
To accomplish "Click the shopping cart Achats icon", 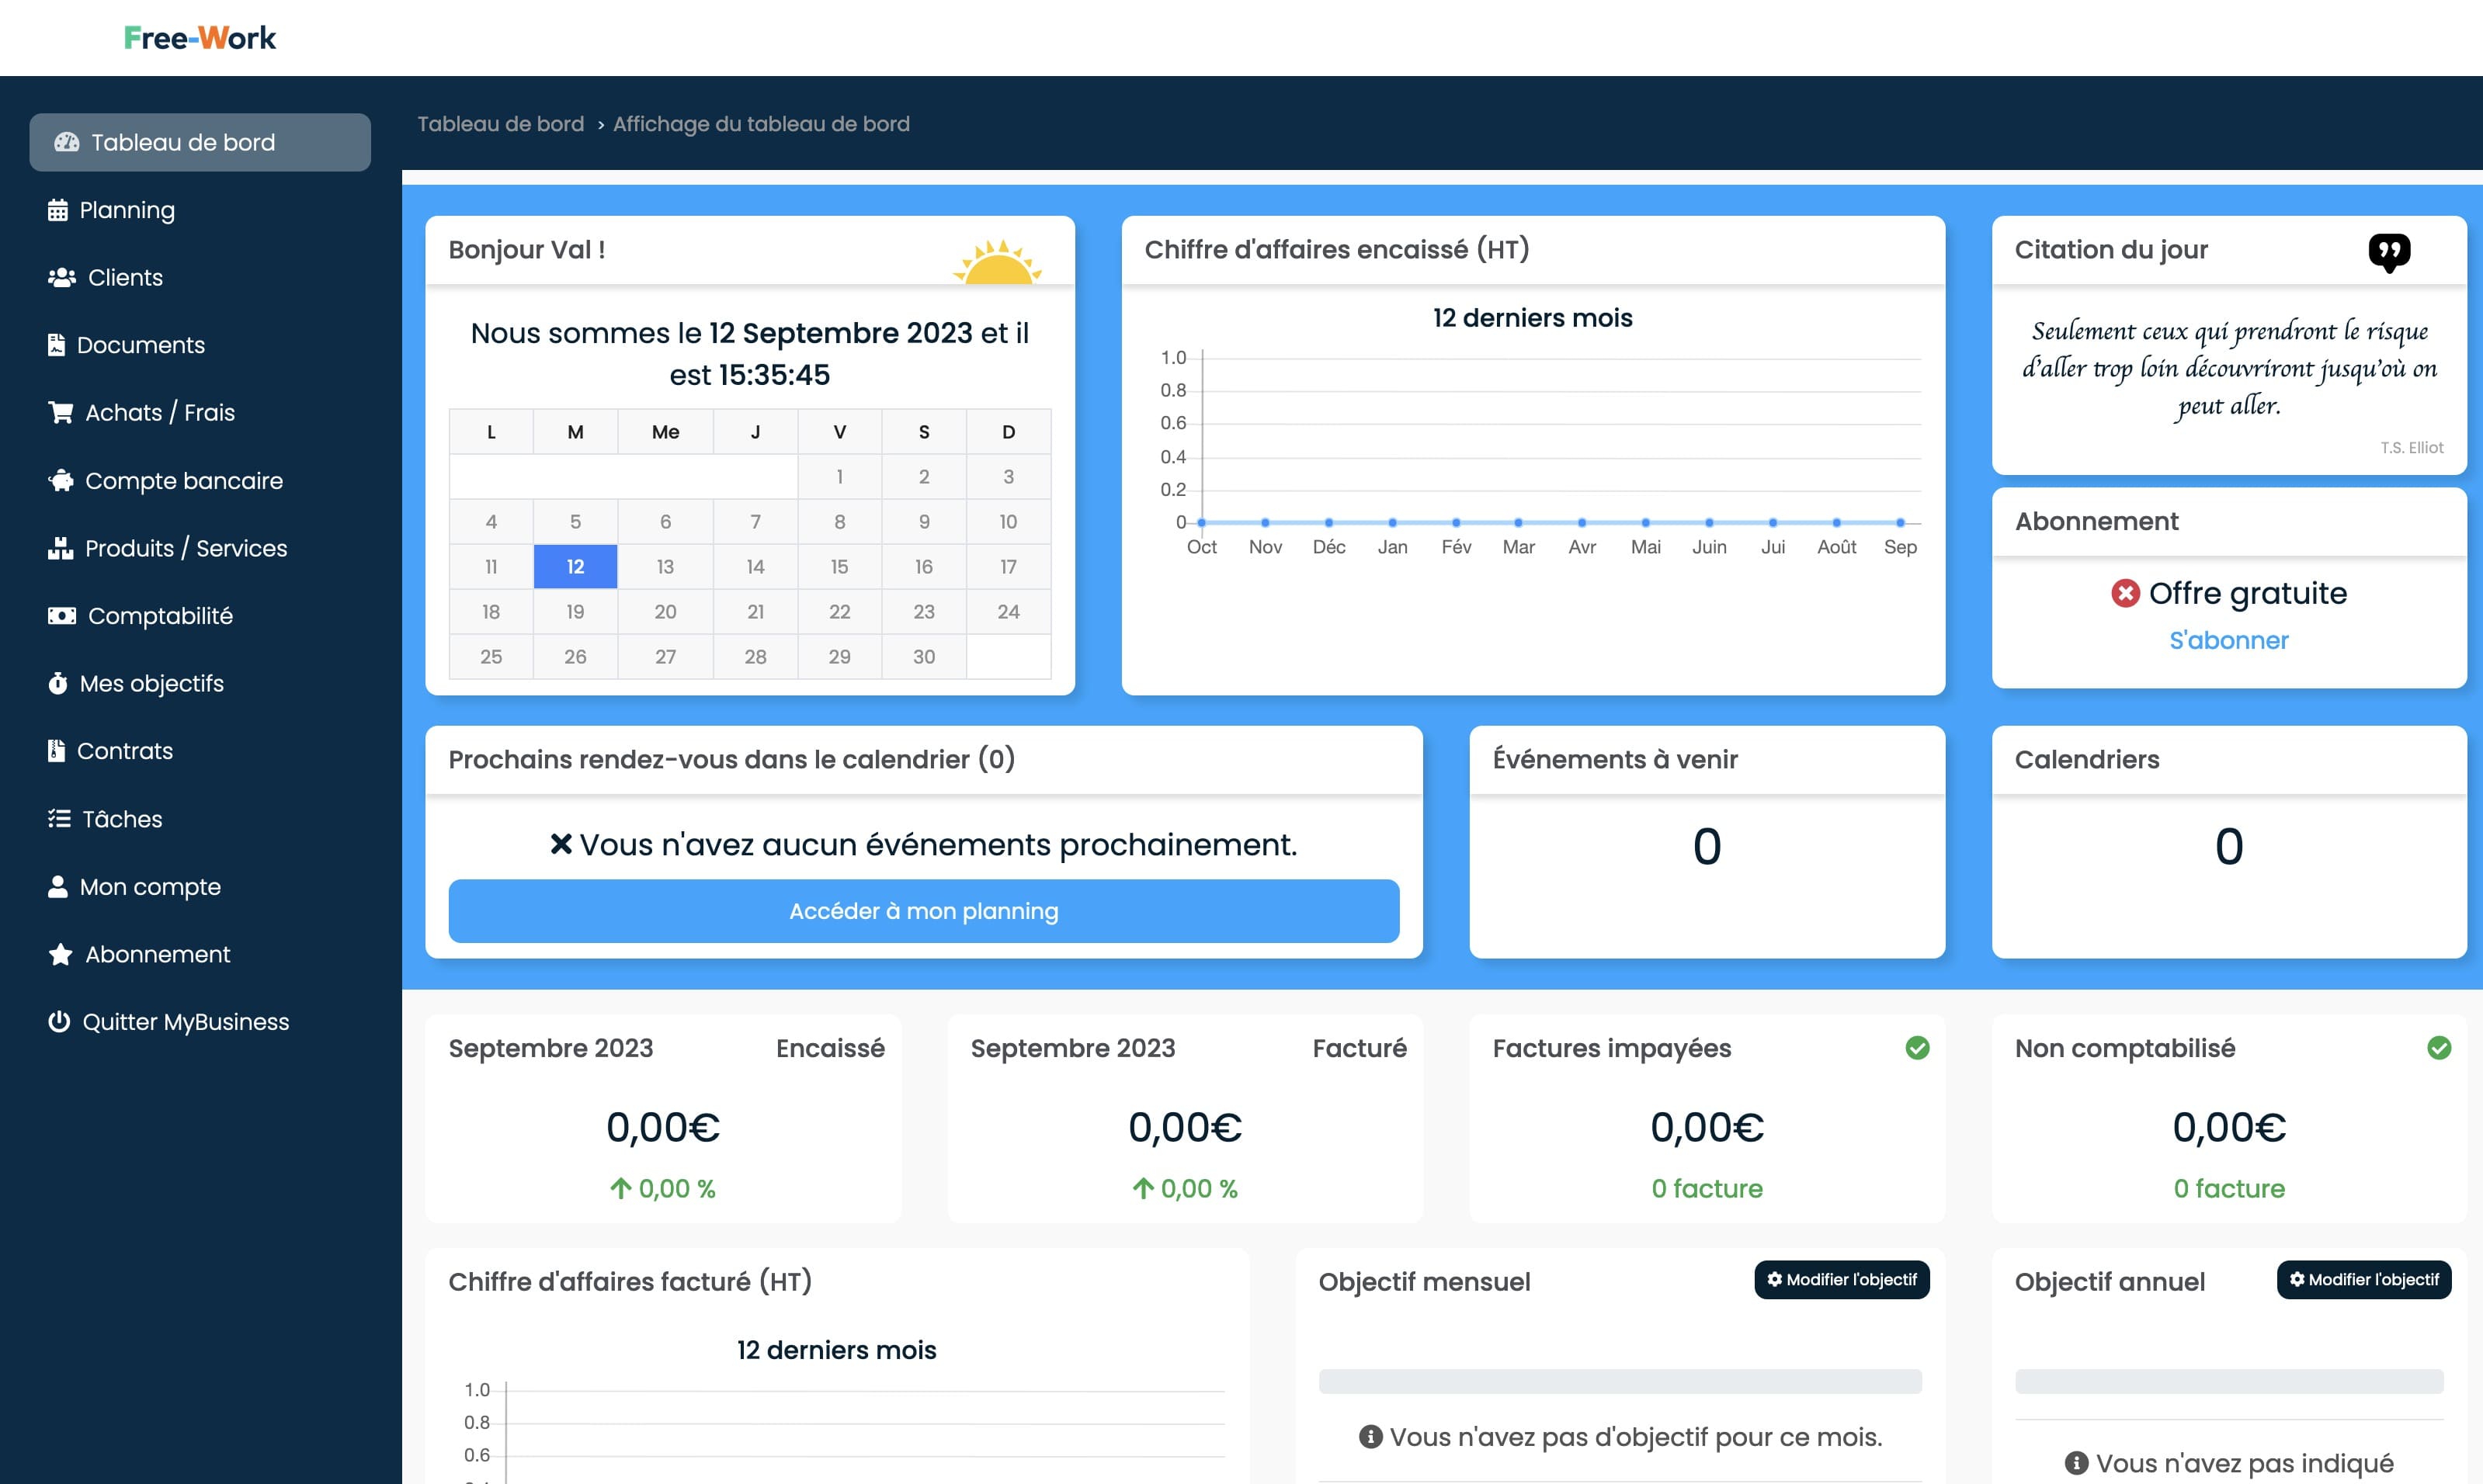I will (x=61, y=412).
